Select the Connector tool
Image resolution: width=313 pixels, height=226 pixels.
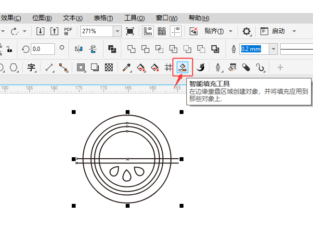[x=63, y=67]
